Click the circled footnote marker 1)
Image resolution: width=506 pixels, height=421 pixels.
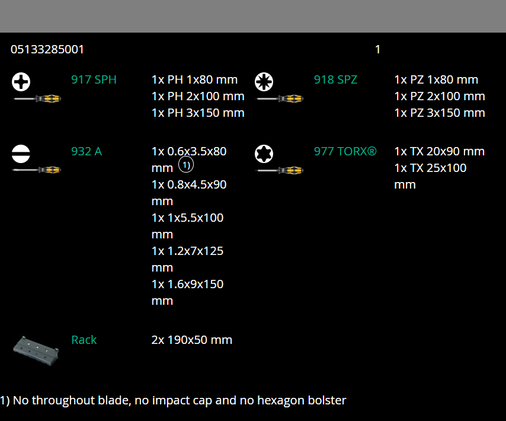[185, 165]
